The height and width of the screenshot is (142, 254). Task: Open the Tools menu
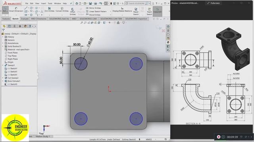click(x=50, y=4)
